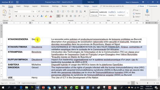
Task: Apply text highlight color
Action: [x=46, y=16]
